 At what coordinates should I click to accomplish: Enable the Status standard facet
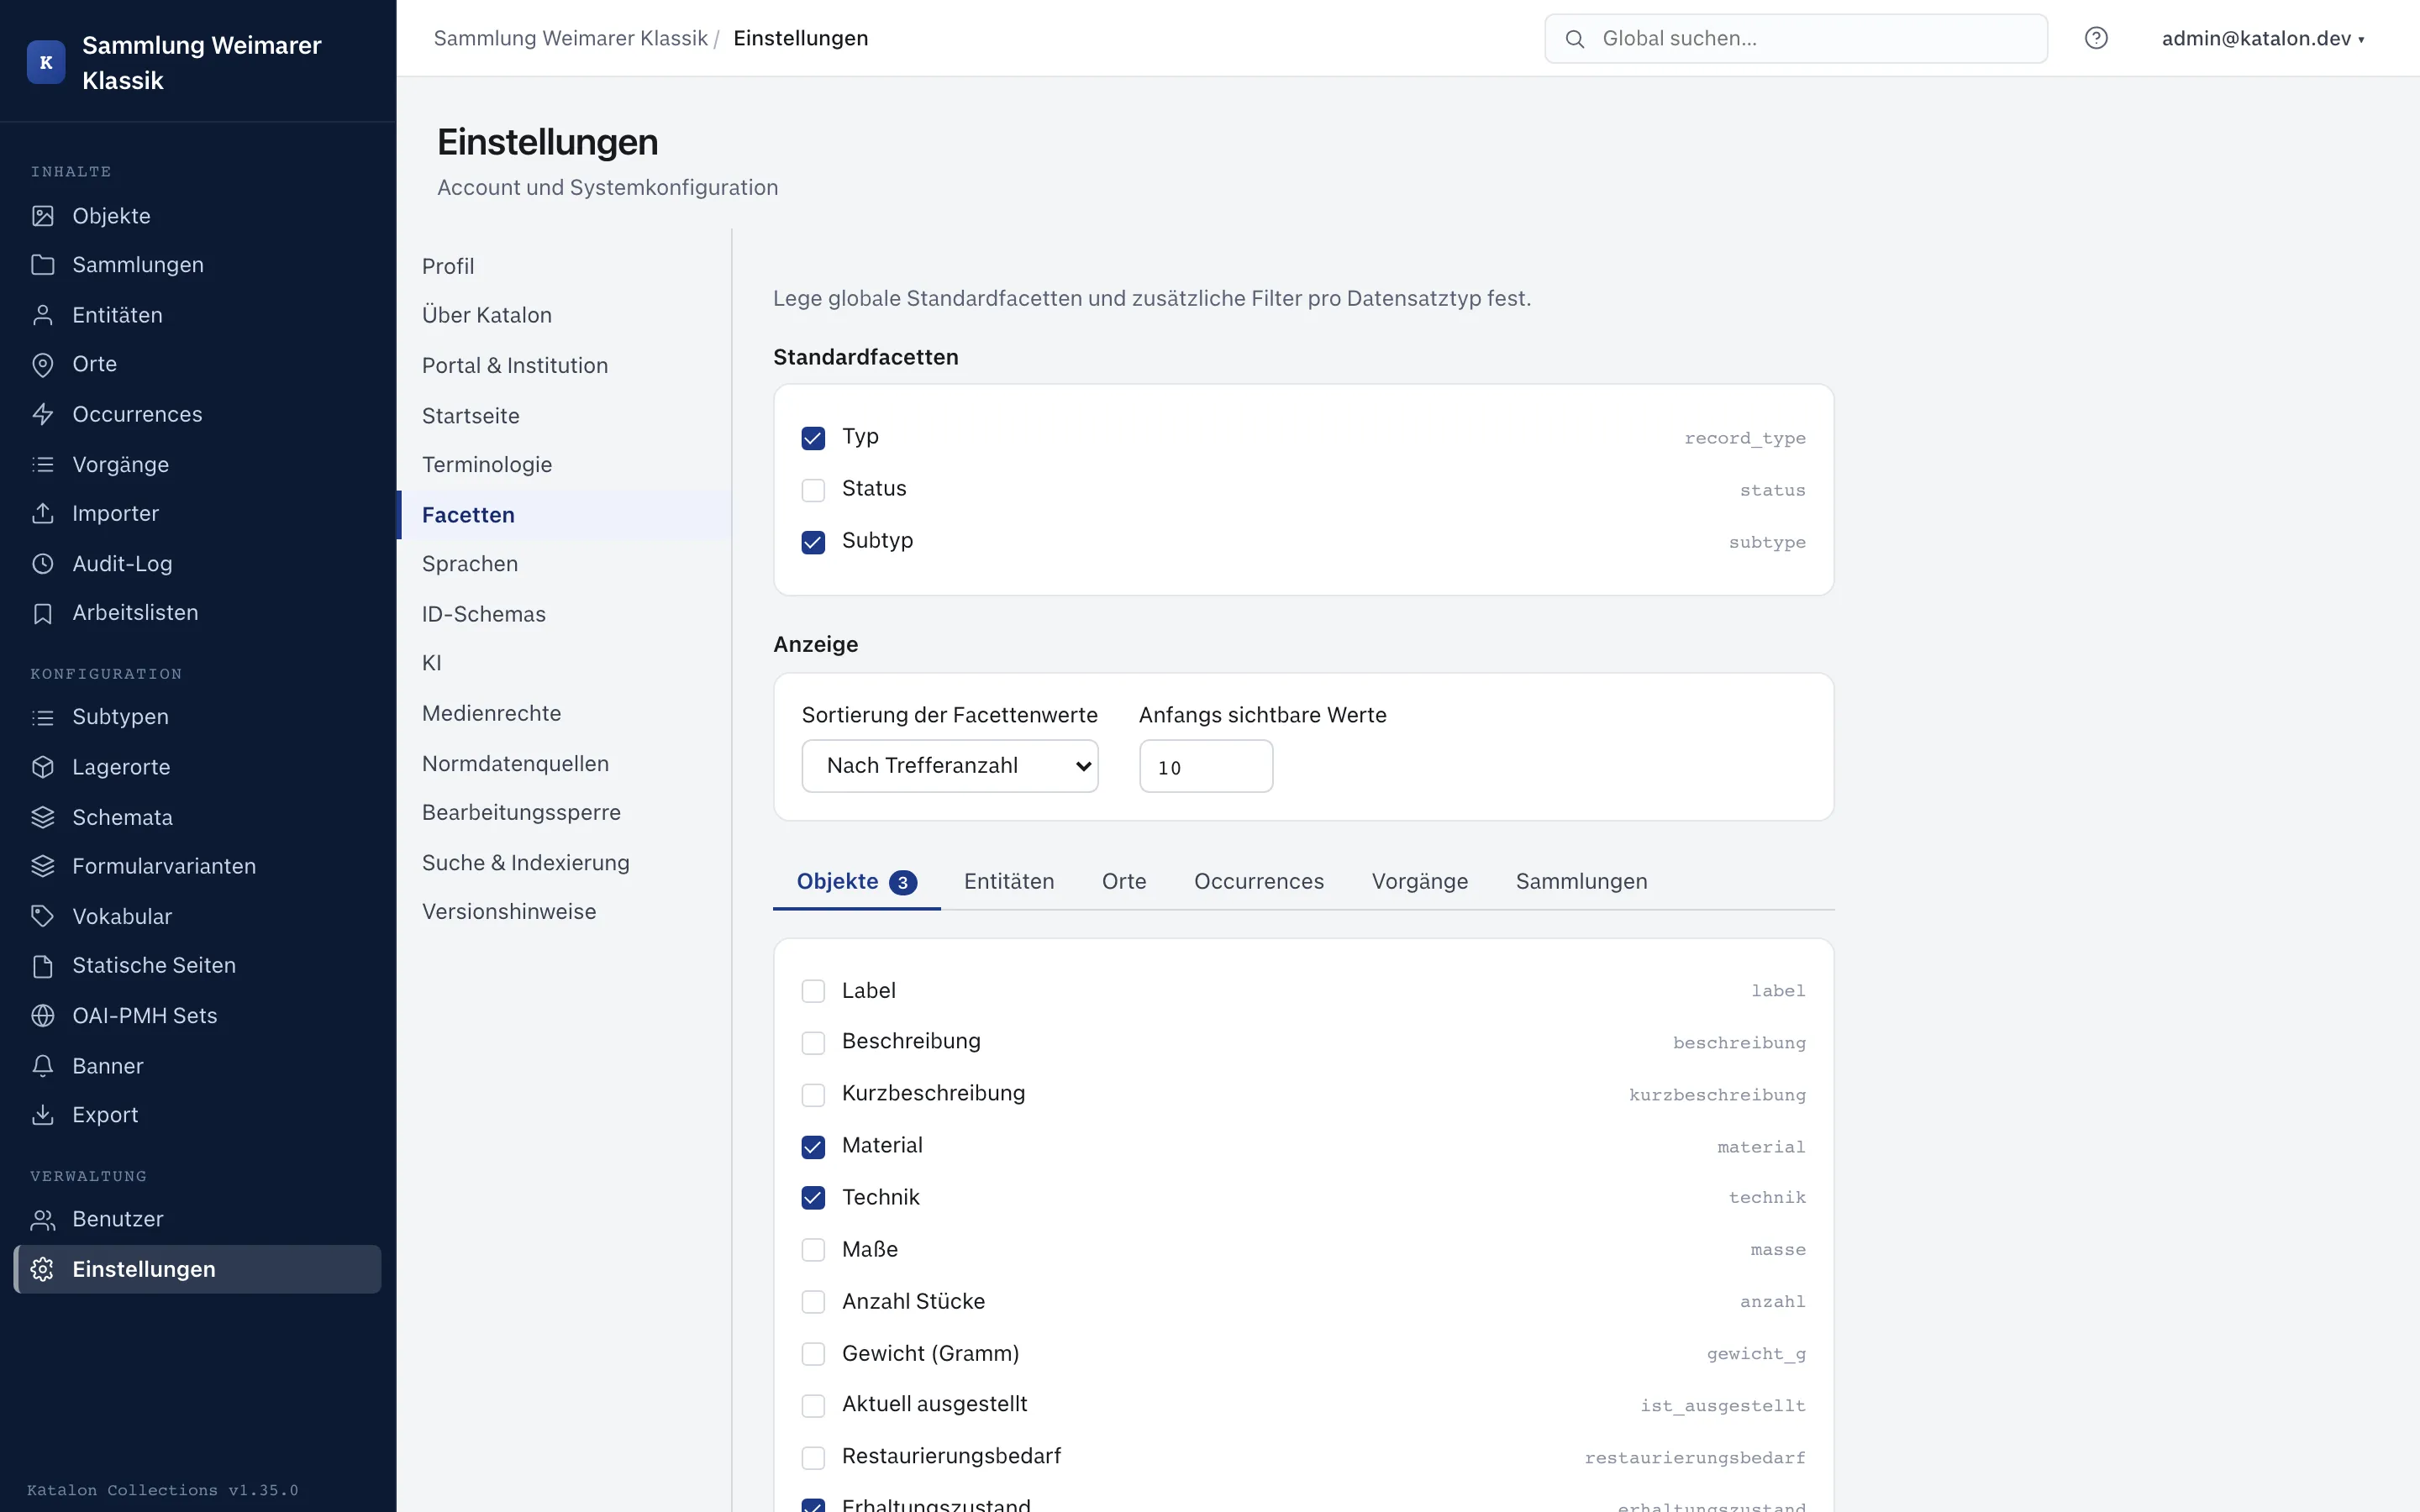813,490
